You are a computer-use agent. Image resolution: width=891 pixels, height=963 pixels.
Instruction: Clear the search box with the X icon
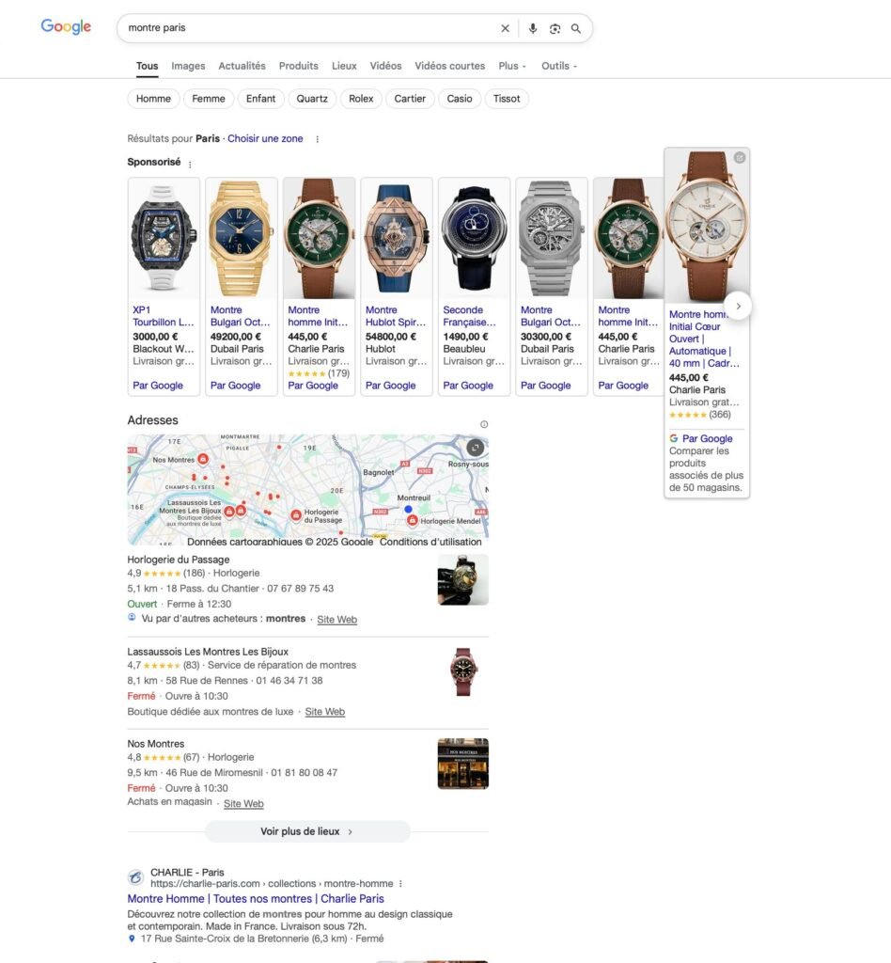(505, 28)
